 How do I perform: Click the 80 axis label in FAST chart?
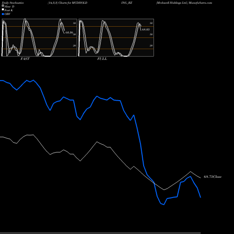coord(74,23)
